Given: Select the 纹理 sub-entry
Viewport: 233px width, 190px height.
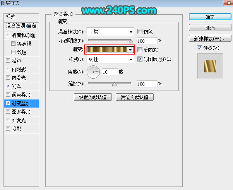Looking at the screenshot, I should point(21,52).
